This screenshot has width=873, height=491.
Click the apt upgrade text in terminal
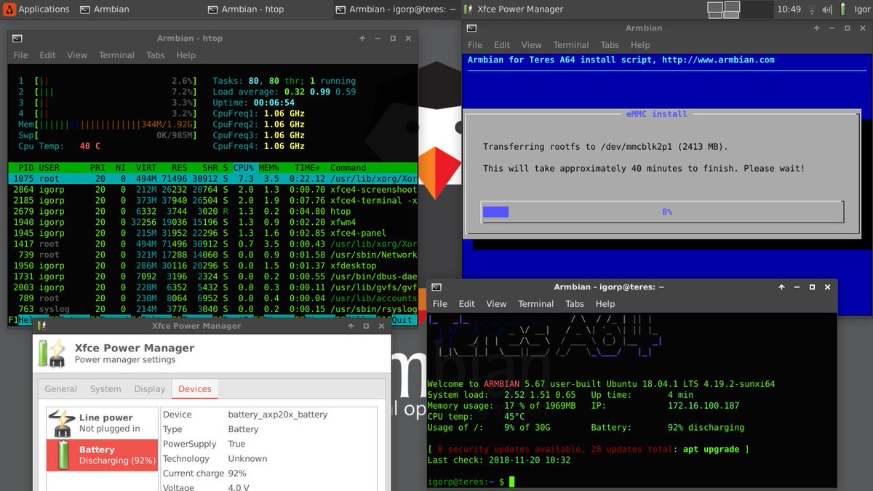pos(711,450)
